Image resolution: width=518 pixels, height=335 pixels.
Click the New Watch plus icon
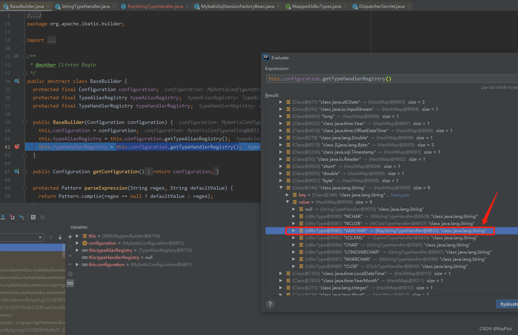point(70,236)
